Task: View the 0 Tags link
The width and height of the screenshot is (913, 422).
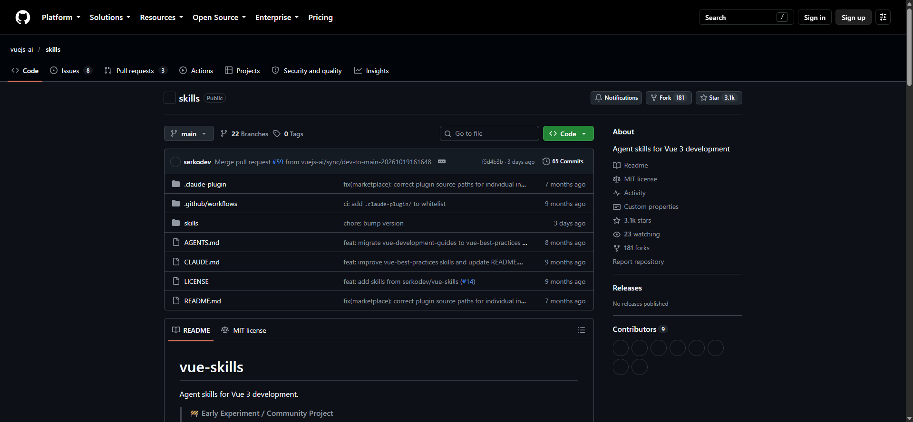Action: 288,134
